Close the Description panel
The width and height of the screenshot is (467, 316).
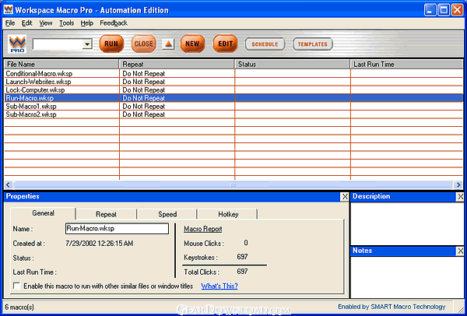[460, 197]
